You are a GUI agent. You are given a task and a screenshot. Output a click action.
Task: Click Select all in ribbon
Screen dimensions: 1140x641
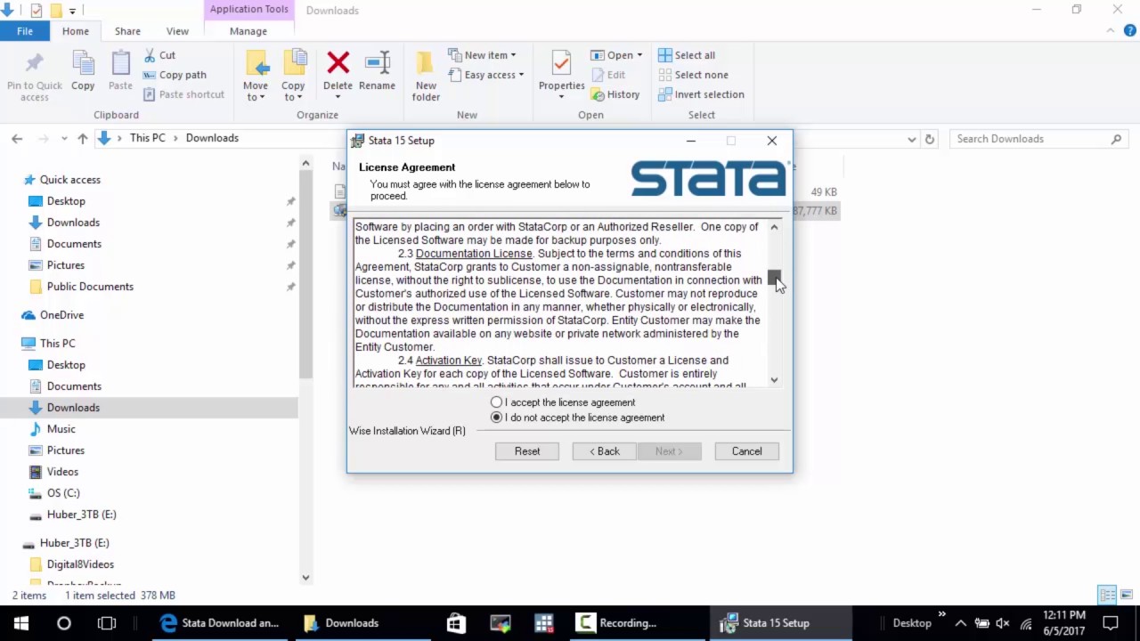point(687,55)
